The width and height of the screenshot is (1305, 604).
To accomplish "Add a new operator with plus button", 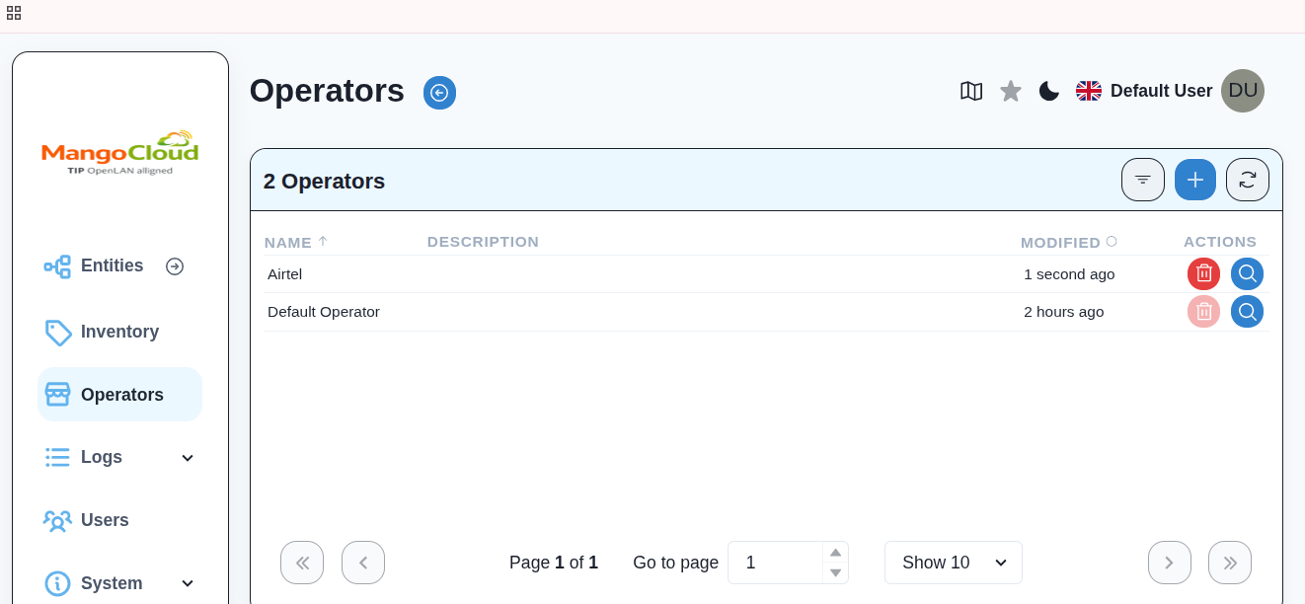I will (x=1195, y=180).
